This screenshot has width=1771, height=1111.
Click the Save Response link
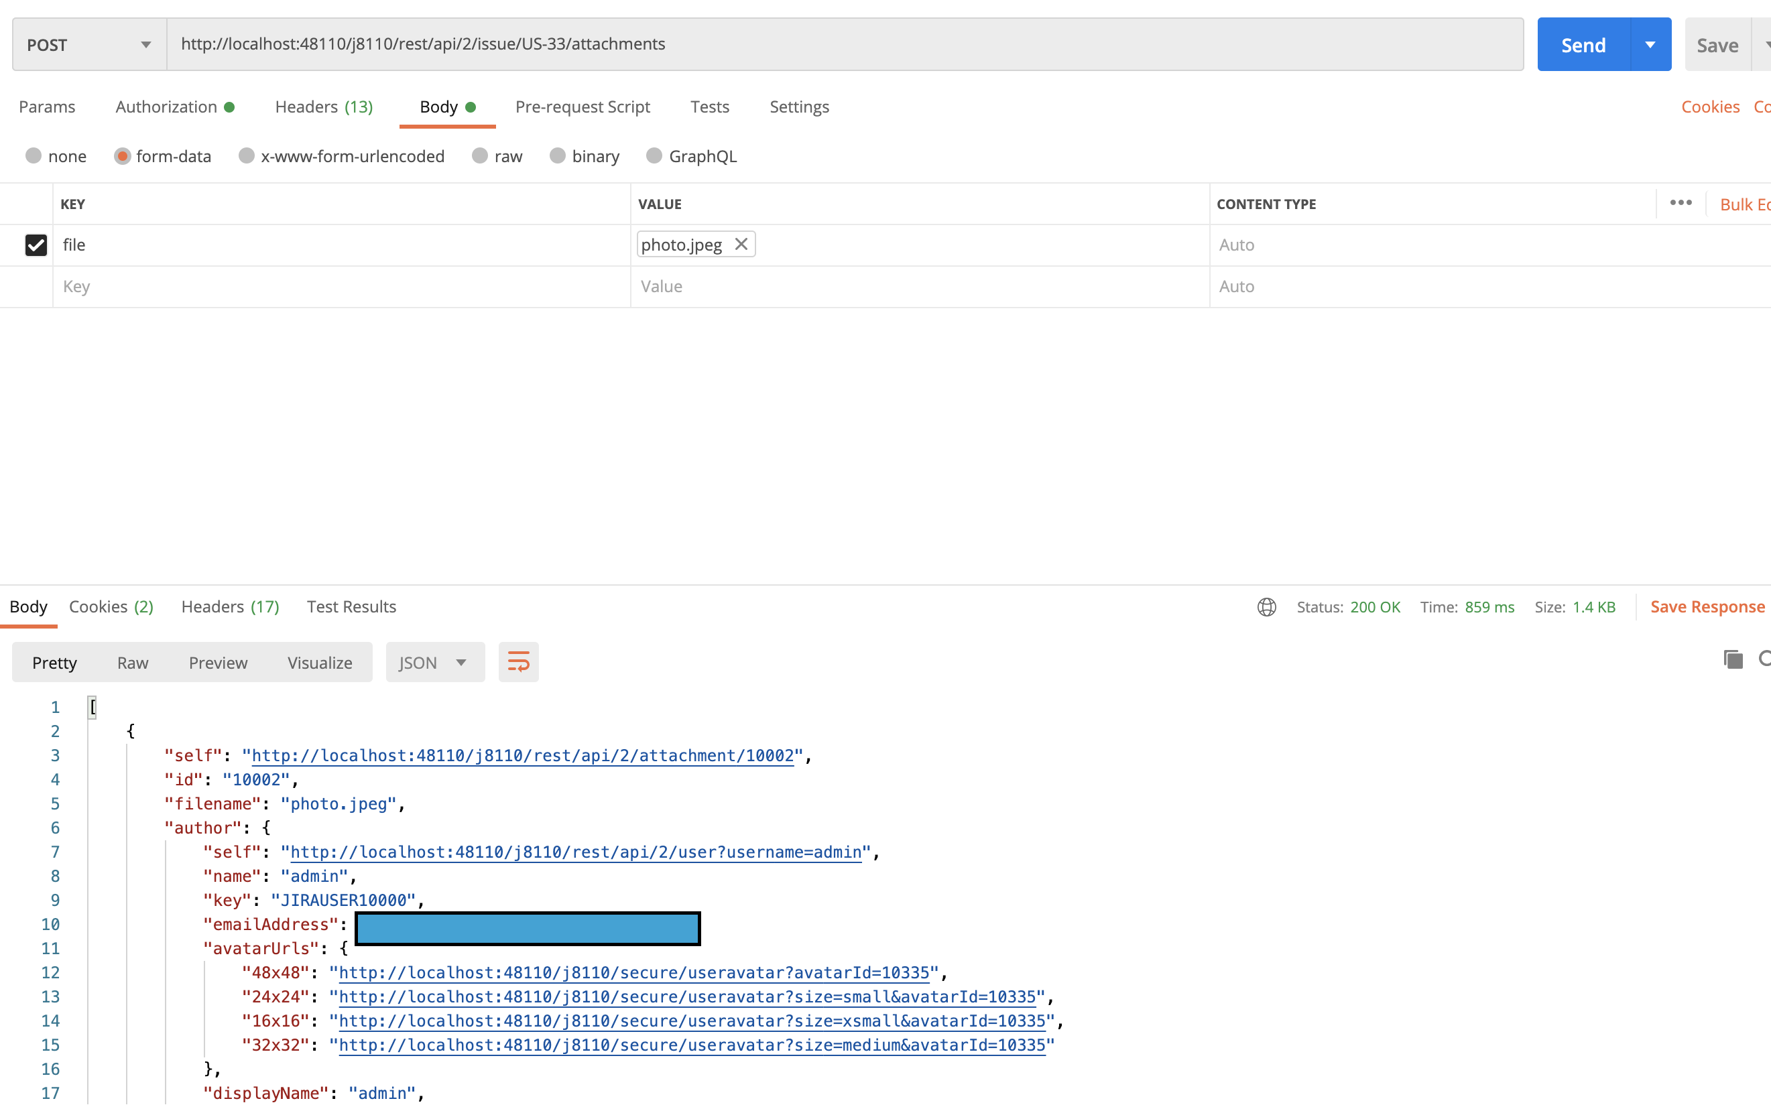coord(1707,607)
